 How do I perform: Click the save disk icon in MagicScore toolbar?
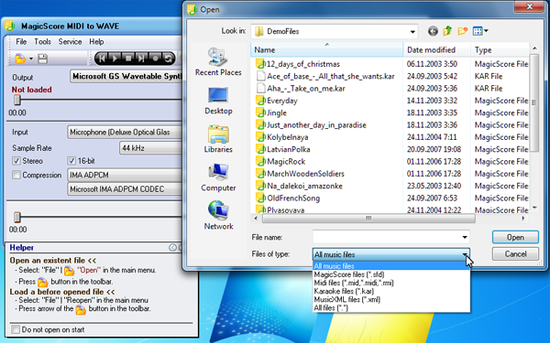point(42,59)
